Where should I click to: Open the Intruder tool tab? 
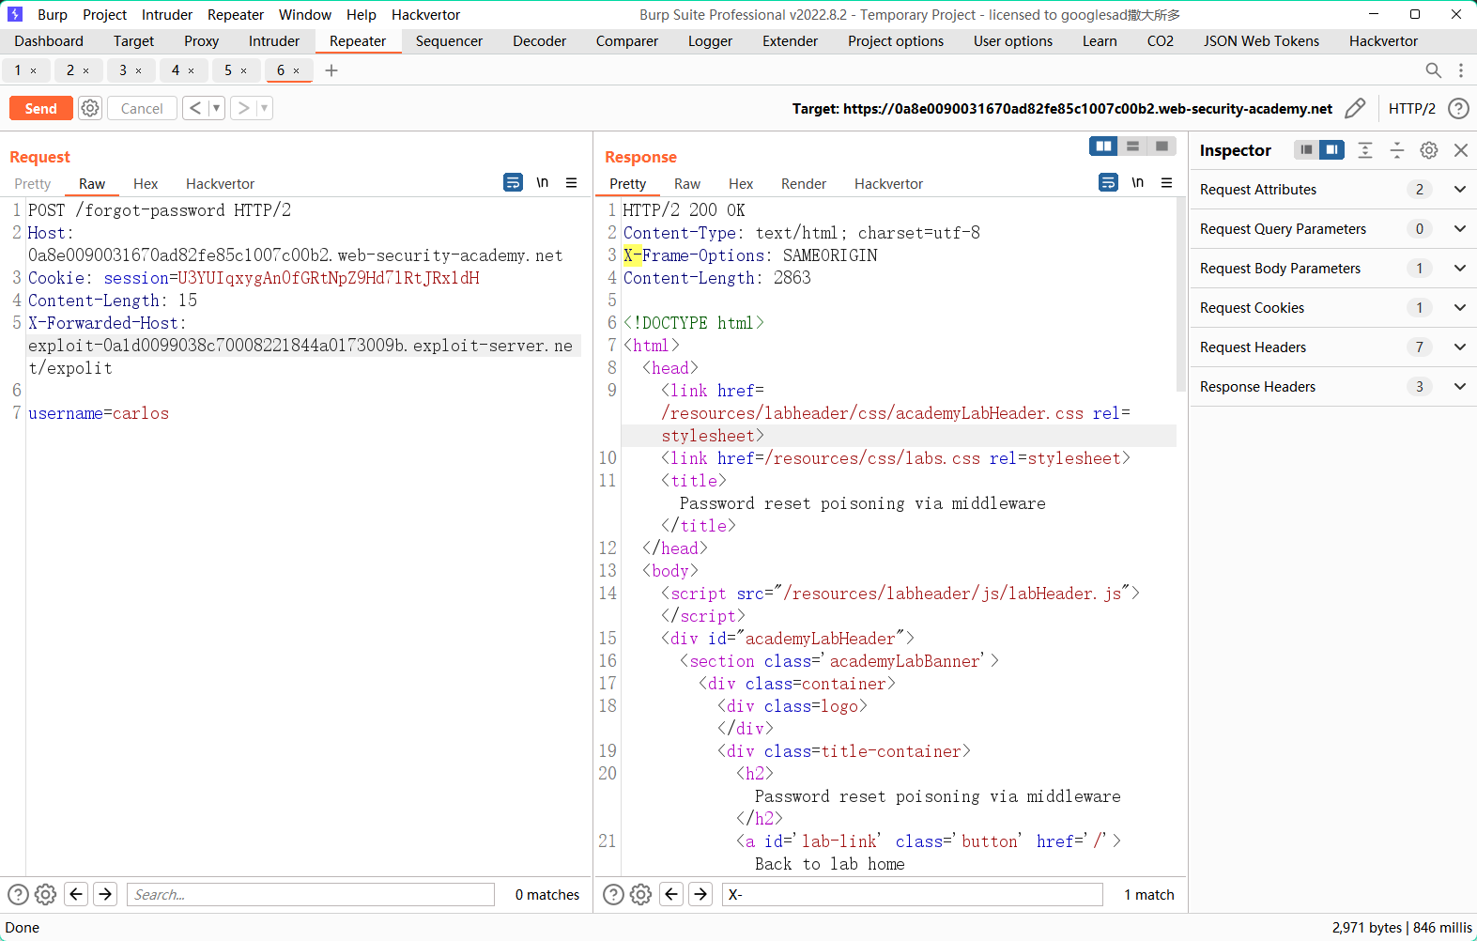274,41
